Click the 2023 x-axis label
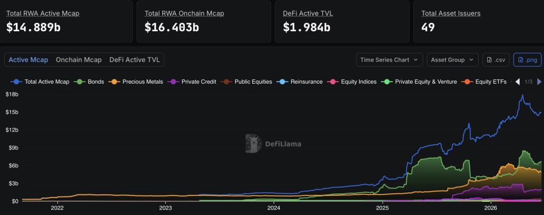 166,208
